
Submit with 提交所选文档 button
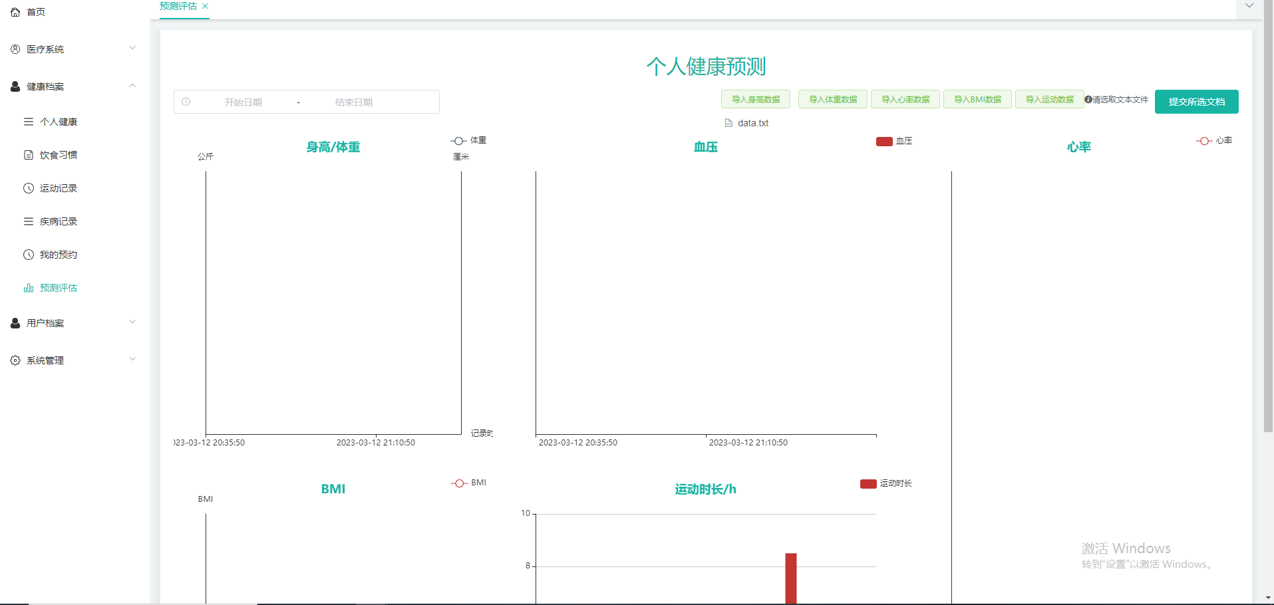click(1197, 102)
